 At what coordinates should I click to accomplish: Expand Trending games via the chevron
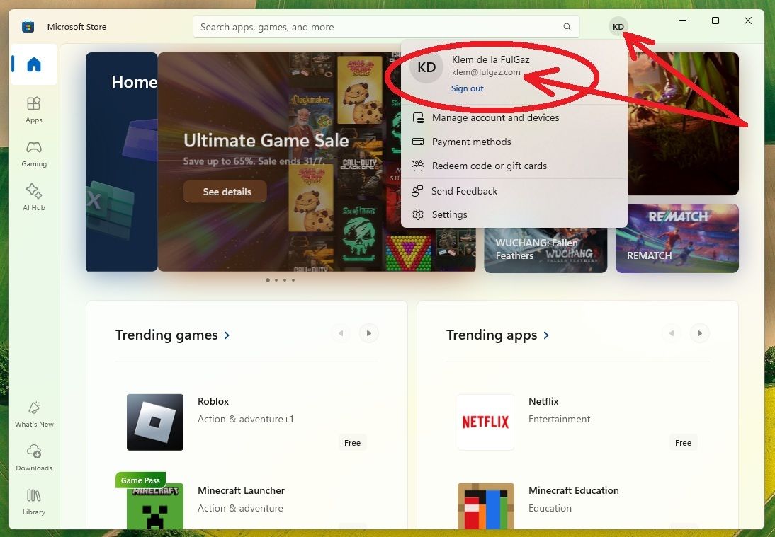point(227,335)
